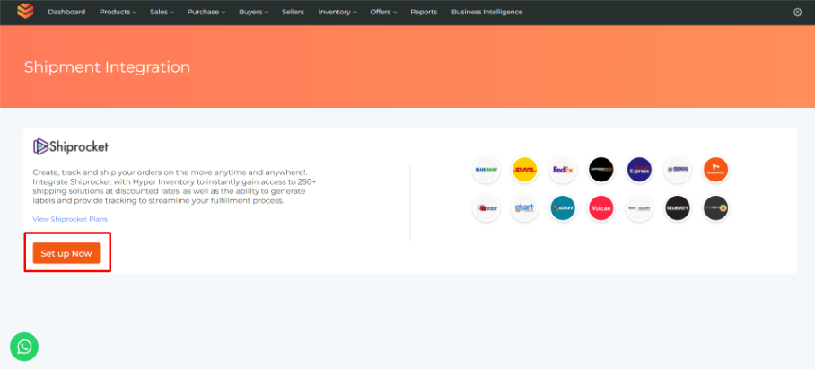The width and height of the screenshot is (815, 370).
Task: Expand the Inventory dropdown menu
Action: coord(337,12)
